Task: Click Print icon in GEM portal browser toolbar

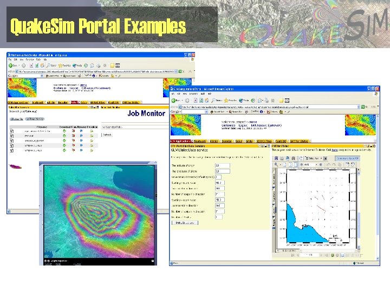Action: 266,101
